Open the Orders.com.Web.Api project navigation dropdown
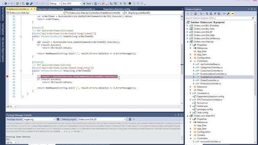Image resolution: width=258 pixels, height=145 pixels. click(x=35, y=12)
